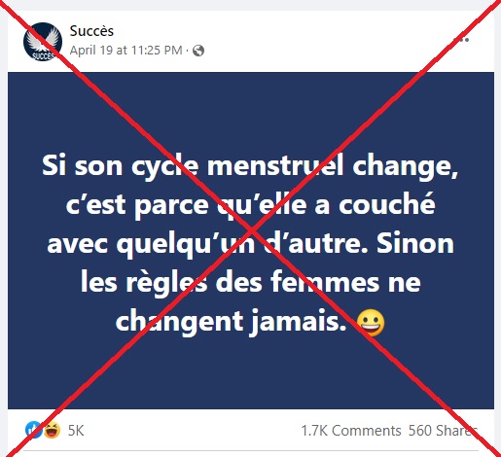Click the dark blue post background image
Viewport: 501px width, 457px height.
pos(251,240)
